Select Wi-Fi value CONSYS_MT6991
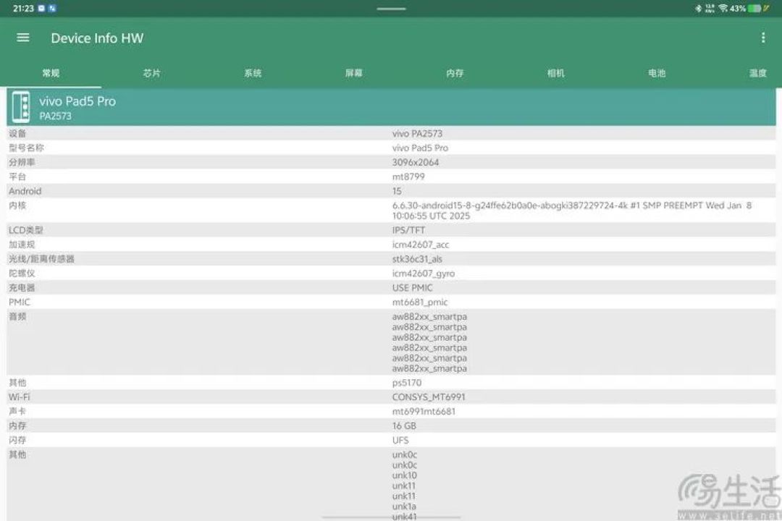This screenshot has width=782, height=521. point(429,397)
